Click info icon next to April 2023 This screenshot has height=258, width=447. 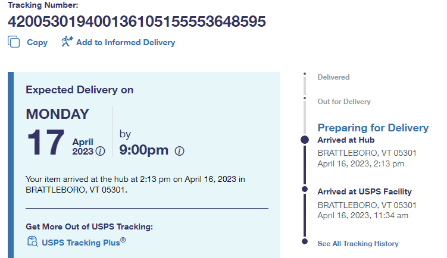pyautogui.click(x=100, y=151)
